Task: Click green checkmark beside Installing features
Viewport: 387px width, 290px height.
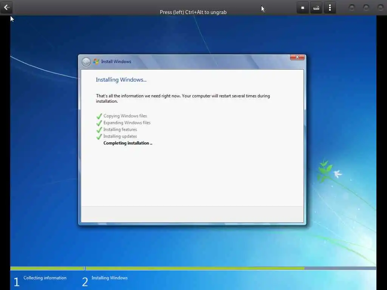Action: click(x=99, y=130)
